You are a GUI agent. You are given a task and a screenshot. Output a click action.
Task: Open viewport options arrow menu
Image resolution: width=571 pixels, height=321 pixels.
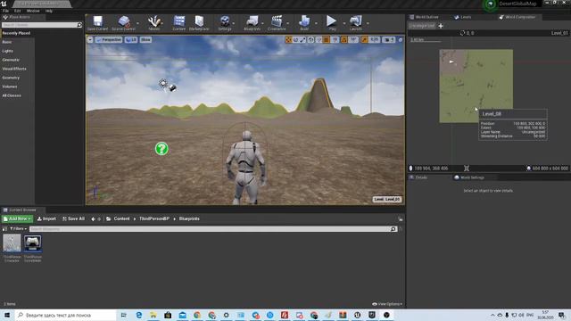coord(90,39)
